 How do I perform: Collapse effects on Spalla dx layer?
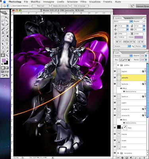(145, 84)
